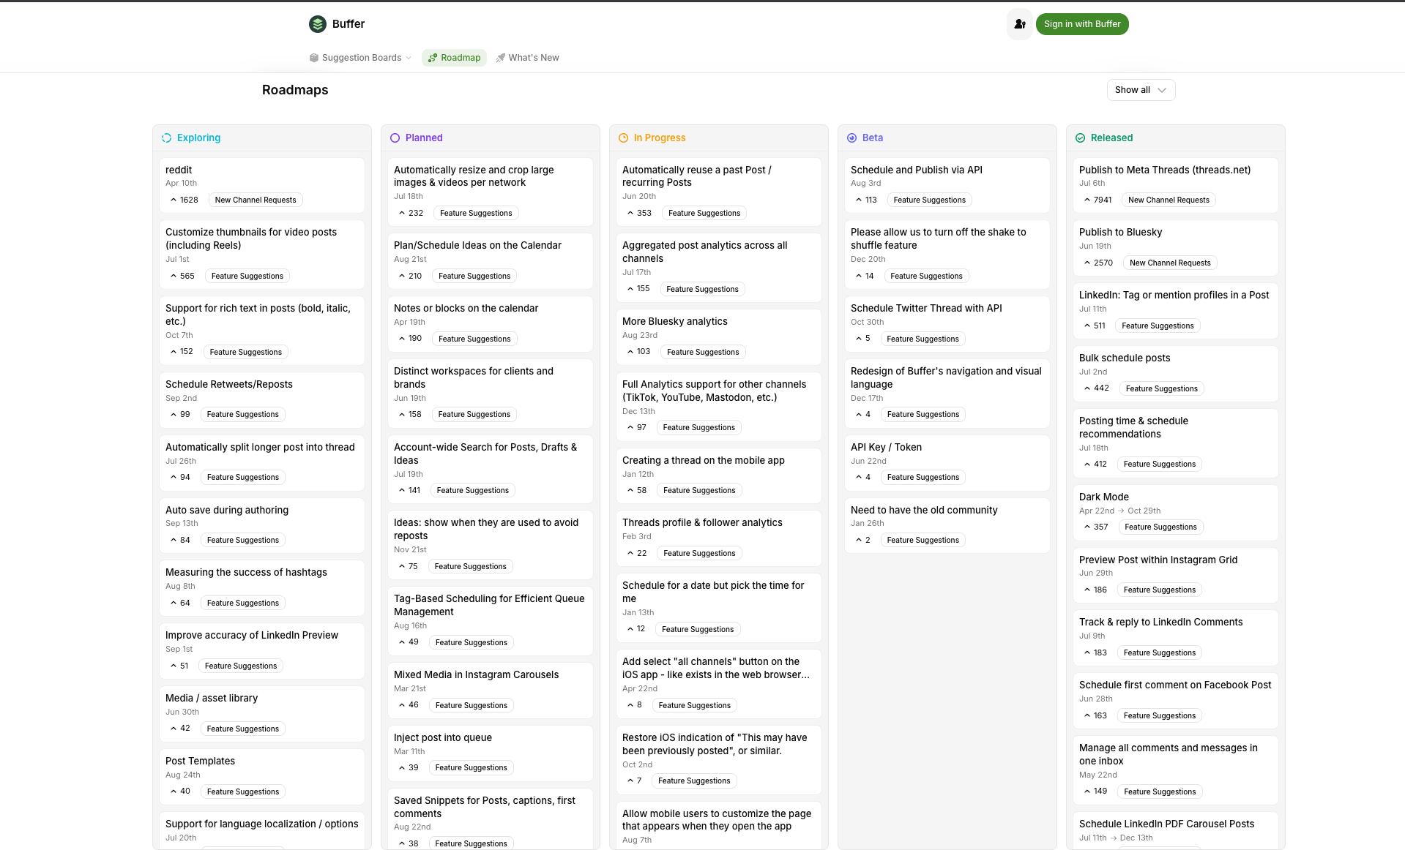The width and height of the screenshot is (1405, 850).
Task: Open the Show all filter dropdown
Action: [1140, 90]
